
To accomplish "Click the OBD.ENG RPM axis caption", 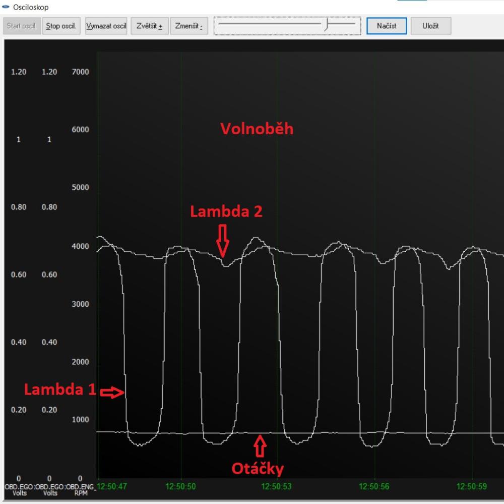I will point(82,490).
